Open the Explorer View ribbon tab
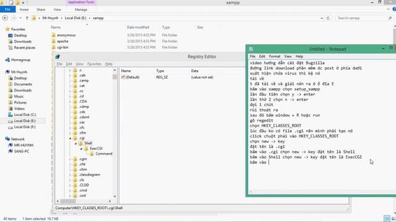Screen dimensions: 396x222 click(57, 10)
